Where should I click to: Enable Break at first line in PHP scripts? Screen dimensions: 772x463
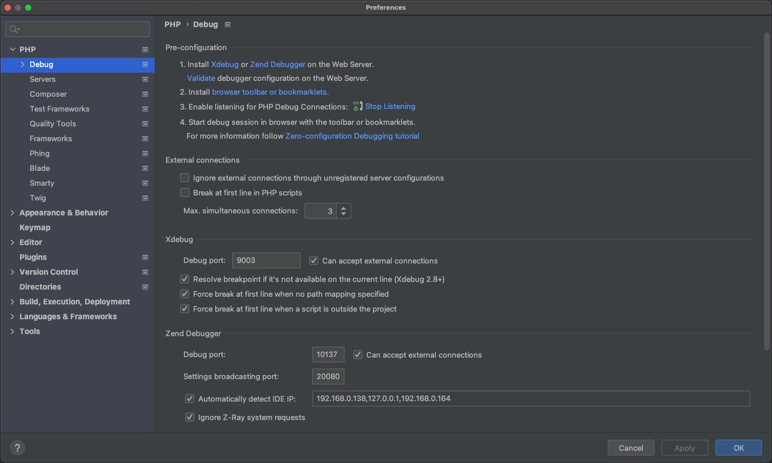[x=185, y=193]
